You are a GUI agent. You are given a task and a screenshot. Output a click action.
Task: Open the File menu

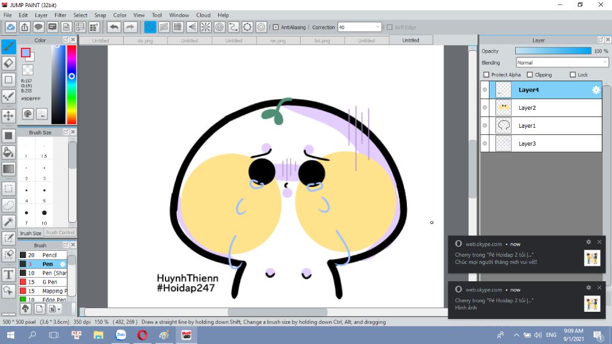[7, 15]
